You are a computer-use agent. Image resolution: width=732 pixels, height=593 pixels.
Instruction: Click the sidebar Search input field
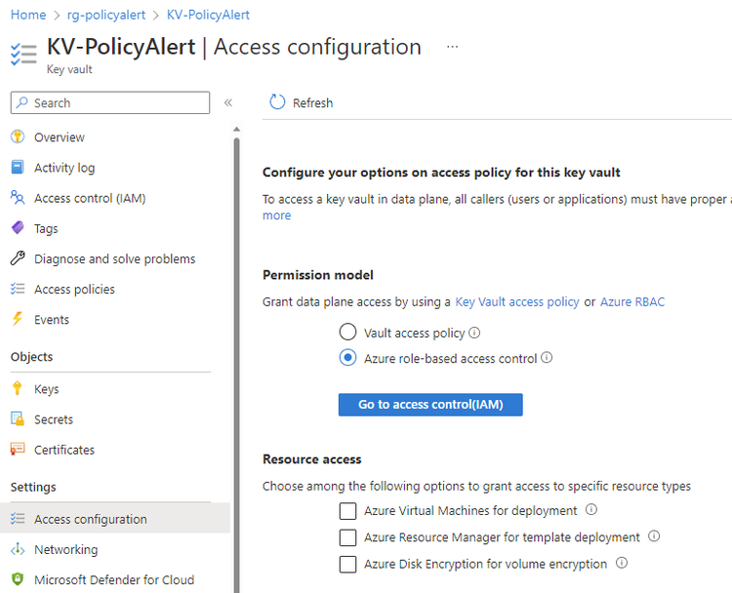pos(110,102)
